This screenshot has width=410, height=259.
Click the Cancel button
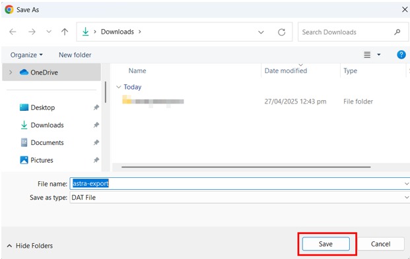[380, 244]
